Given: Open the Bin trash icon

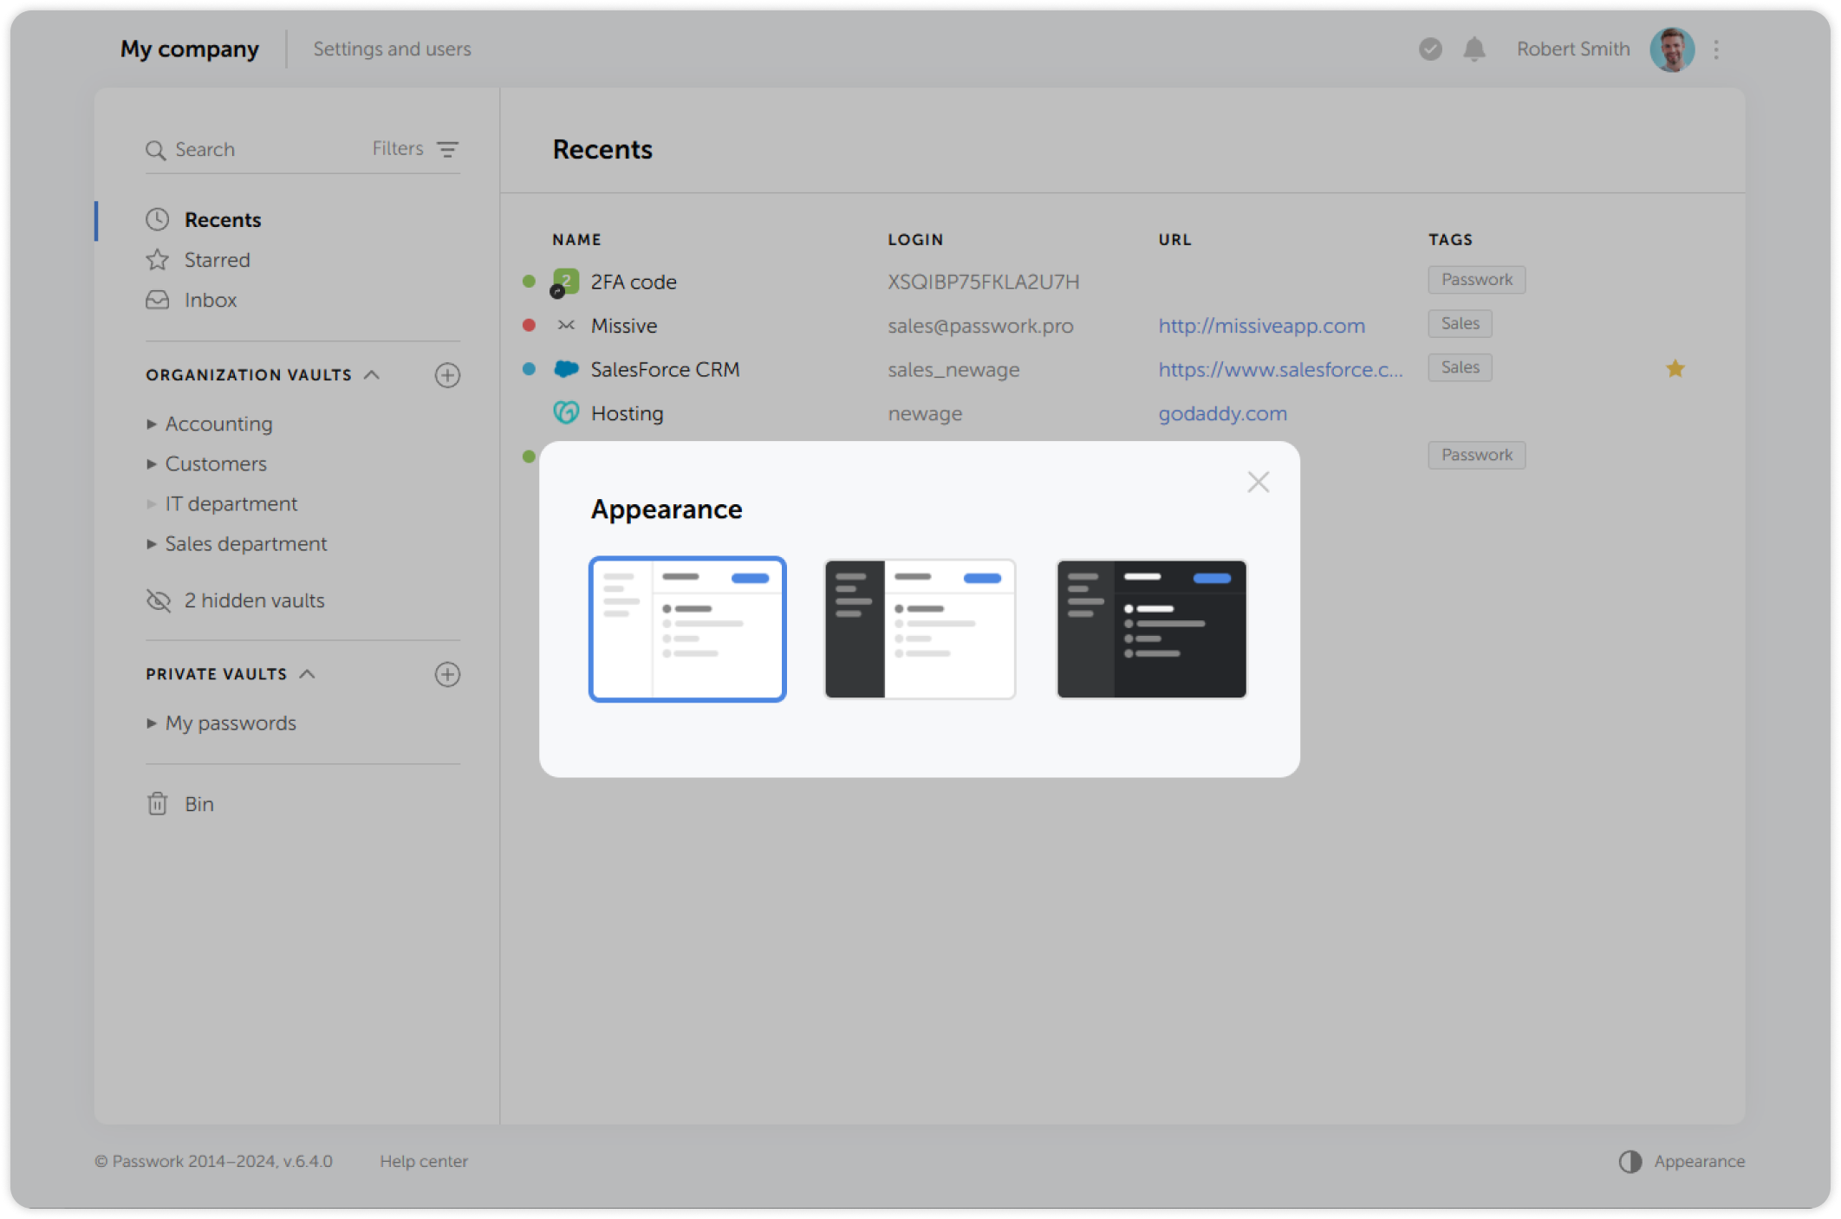Looking at the screenshot, I should click(157, 804).
